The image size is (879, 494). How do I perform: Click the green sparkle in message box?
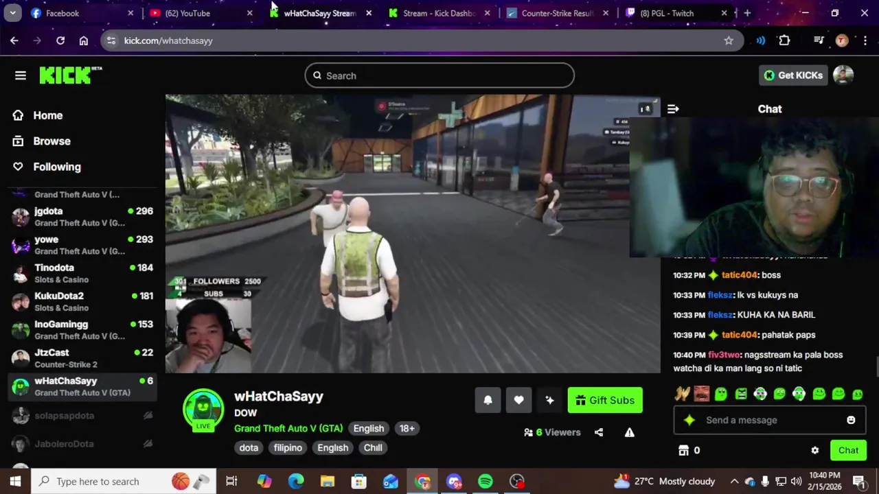pos(689,420)
